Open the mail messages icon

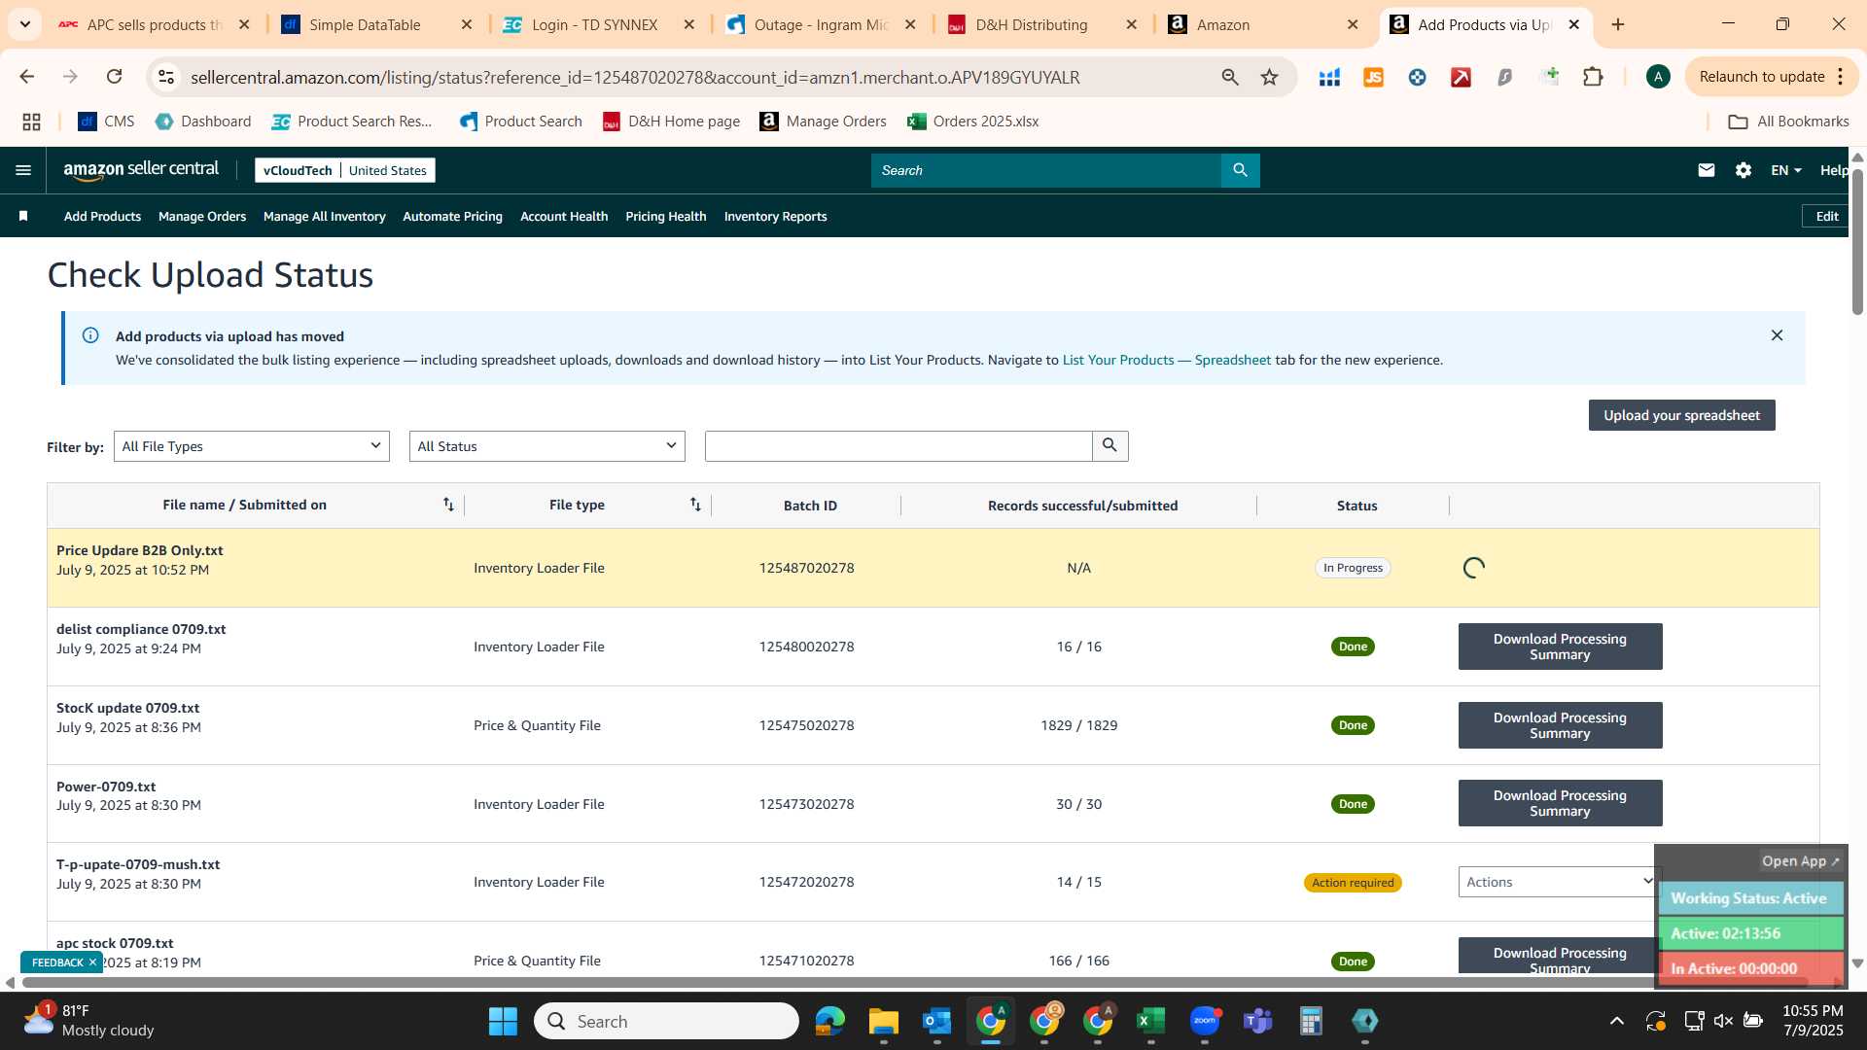pyautogui.click(x=1706, y=170)
